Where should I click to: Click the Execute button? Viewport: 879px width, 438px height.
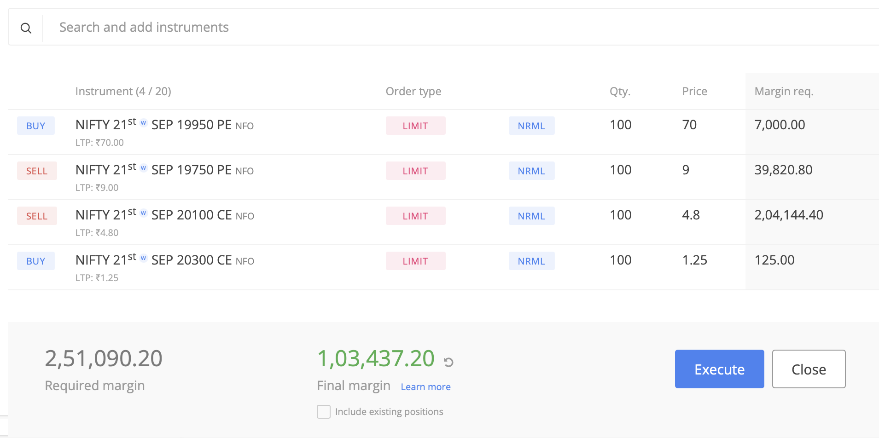pyautogui.click(x=719, y=369)
